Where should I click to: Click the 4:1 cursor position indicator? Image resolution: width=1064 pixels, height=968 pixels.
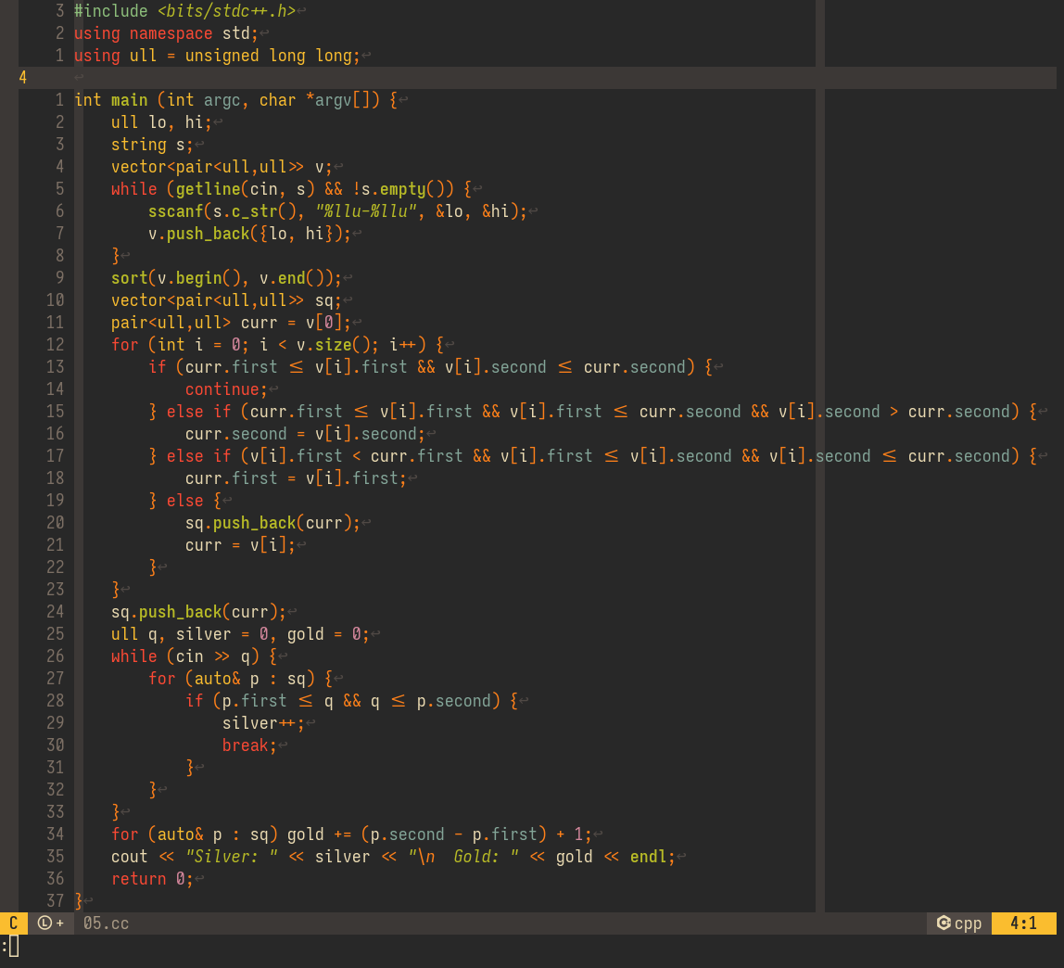1023,923
